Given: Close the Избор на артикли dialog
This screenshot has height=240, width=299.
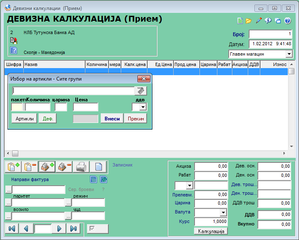Looking at the screenshot, I should click(144, 79).
